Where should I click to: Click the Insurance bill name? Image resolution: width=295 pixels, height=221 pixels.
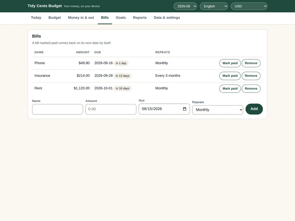[42, 75]
